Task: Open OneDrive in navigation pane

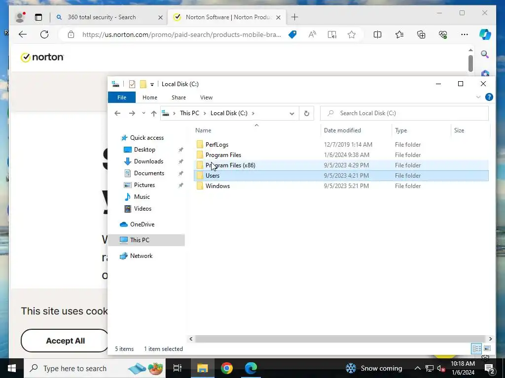Action: point(142,224)
